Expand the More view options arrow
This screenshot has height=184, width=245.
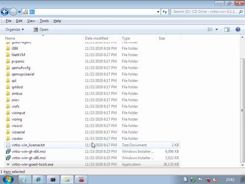[x=217, y=29]
